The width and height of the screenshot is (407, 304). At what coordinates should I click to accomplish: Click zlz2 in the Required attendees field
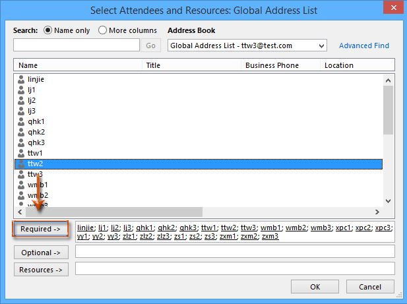pyautogui.click(x=146, y=236)
